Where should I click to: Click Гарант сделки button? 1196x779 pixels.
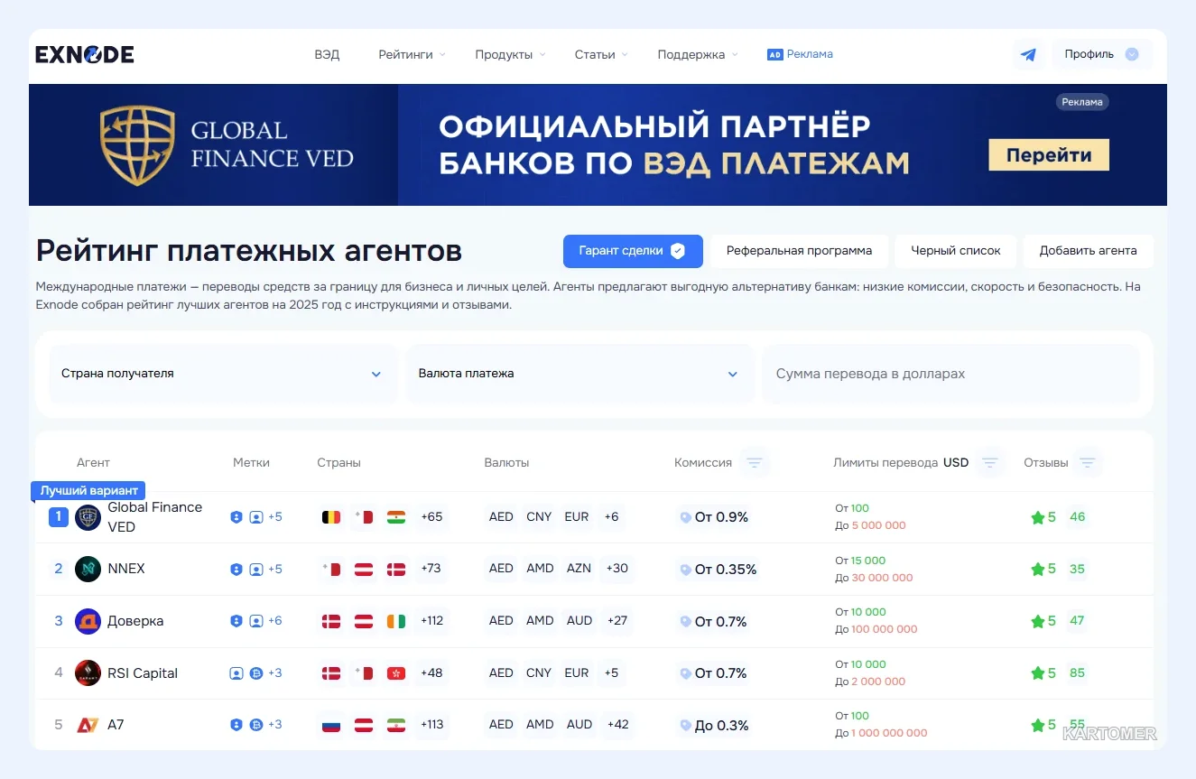pyautogui.click(x=633, y=251)
